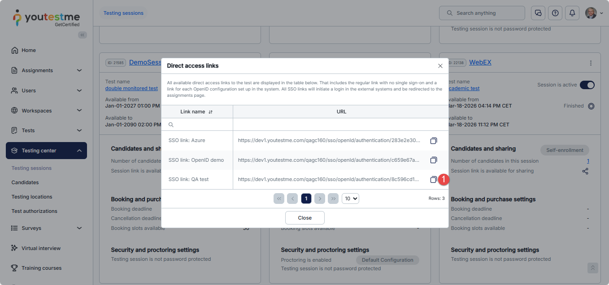Toggle the Session is active switch
This screenshot has height=285, width=609.
click(x=587, y=85)
